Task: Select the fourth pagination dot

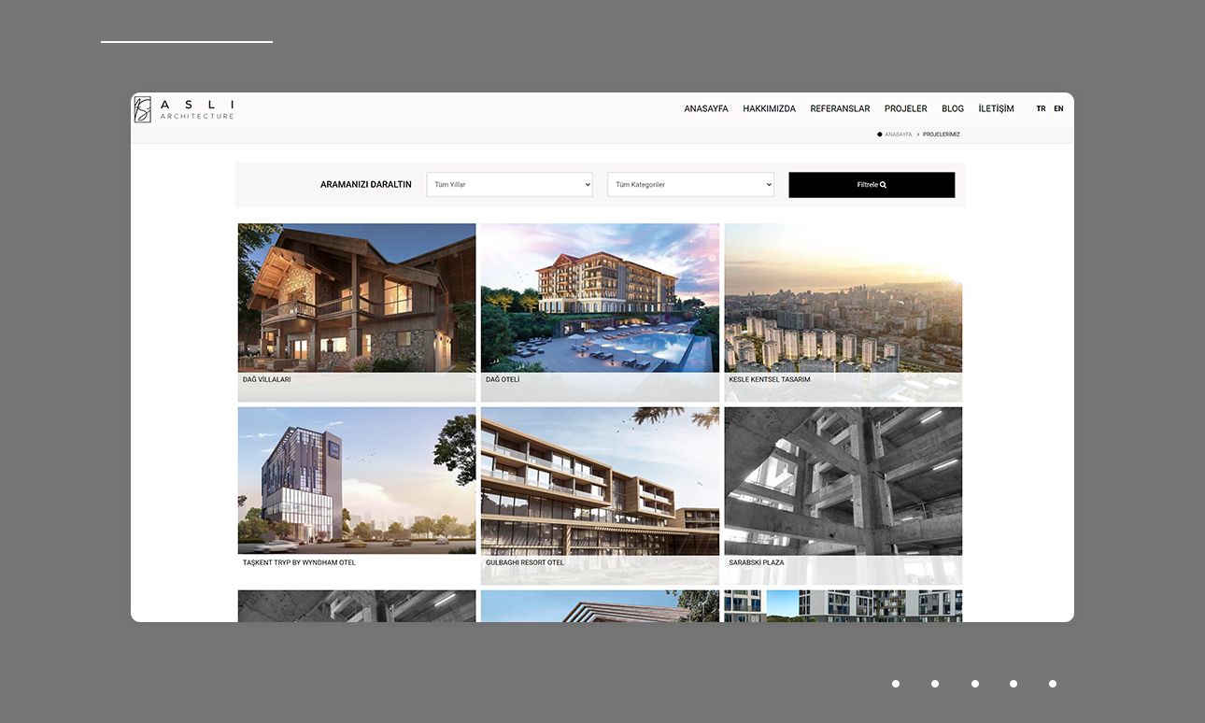Action: coord(1014,684)
